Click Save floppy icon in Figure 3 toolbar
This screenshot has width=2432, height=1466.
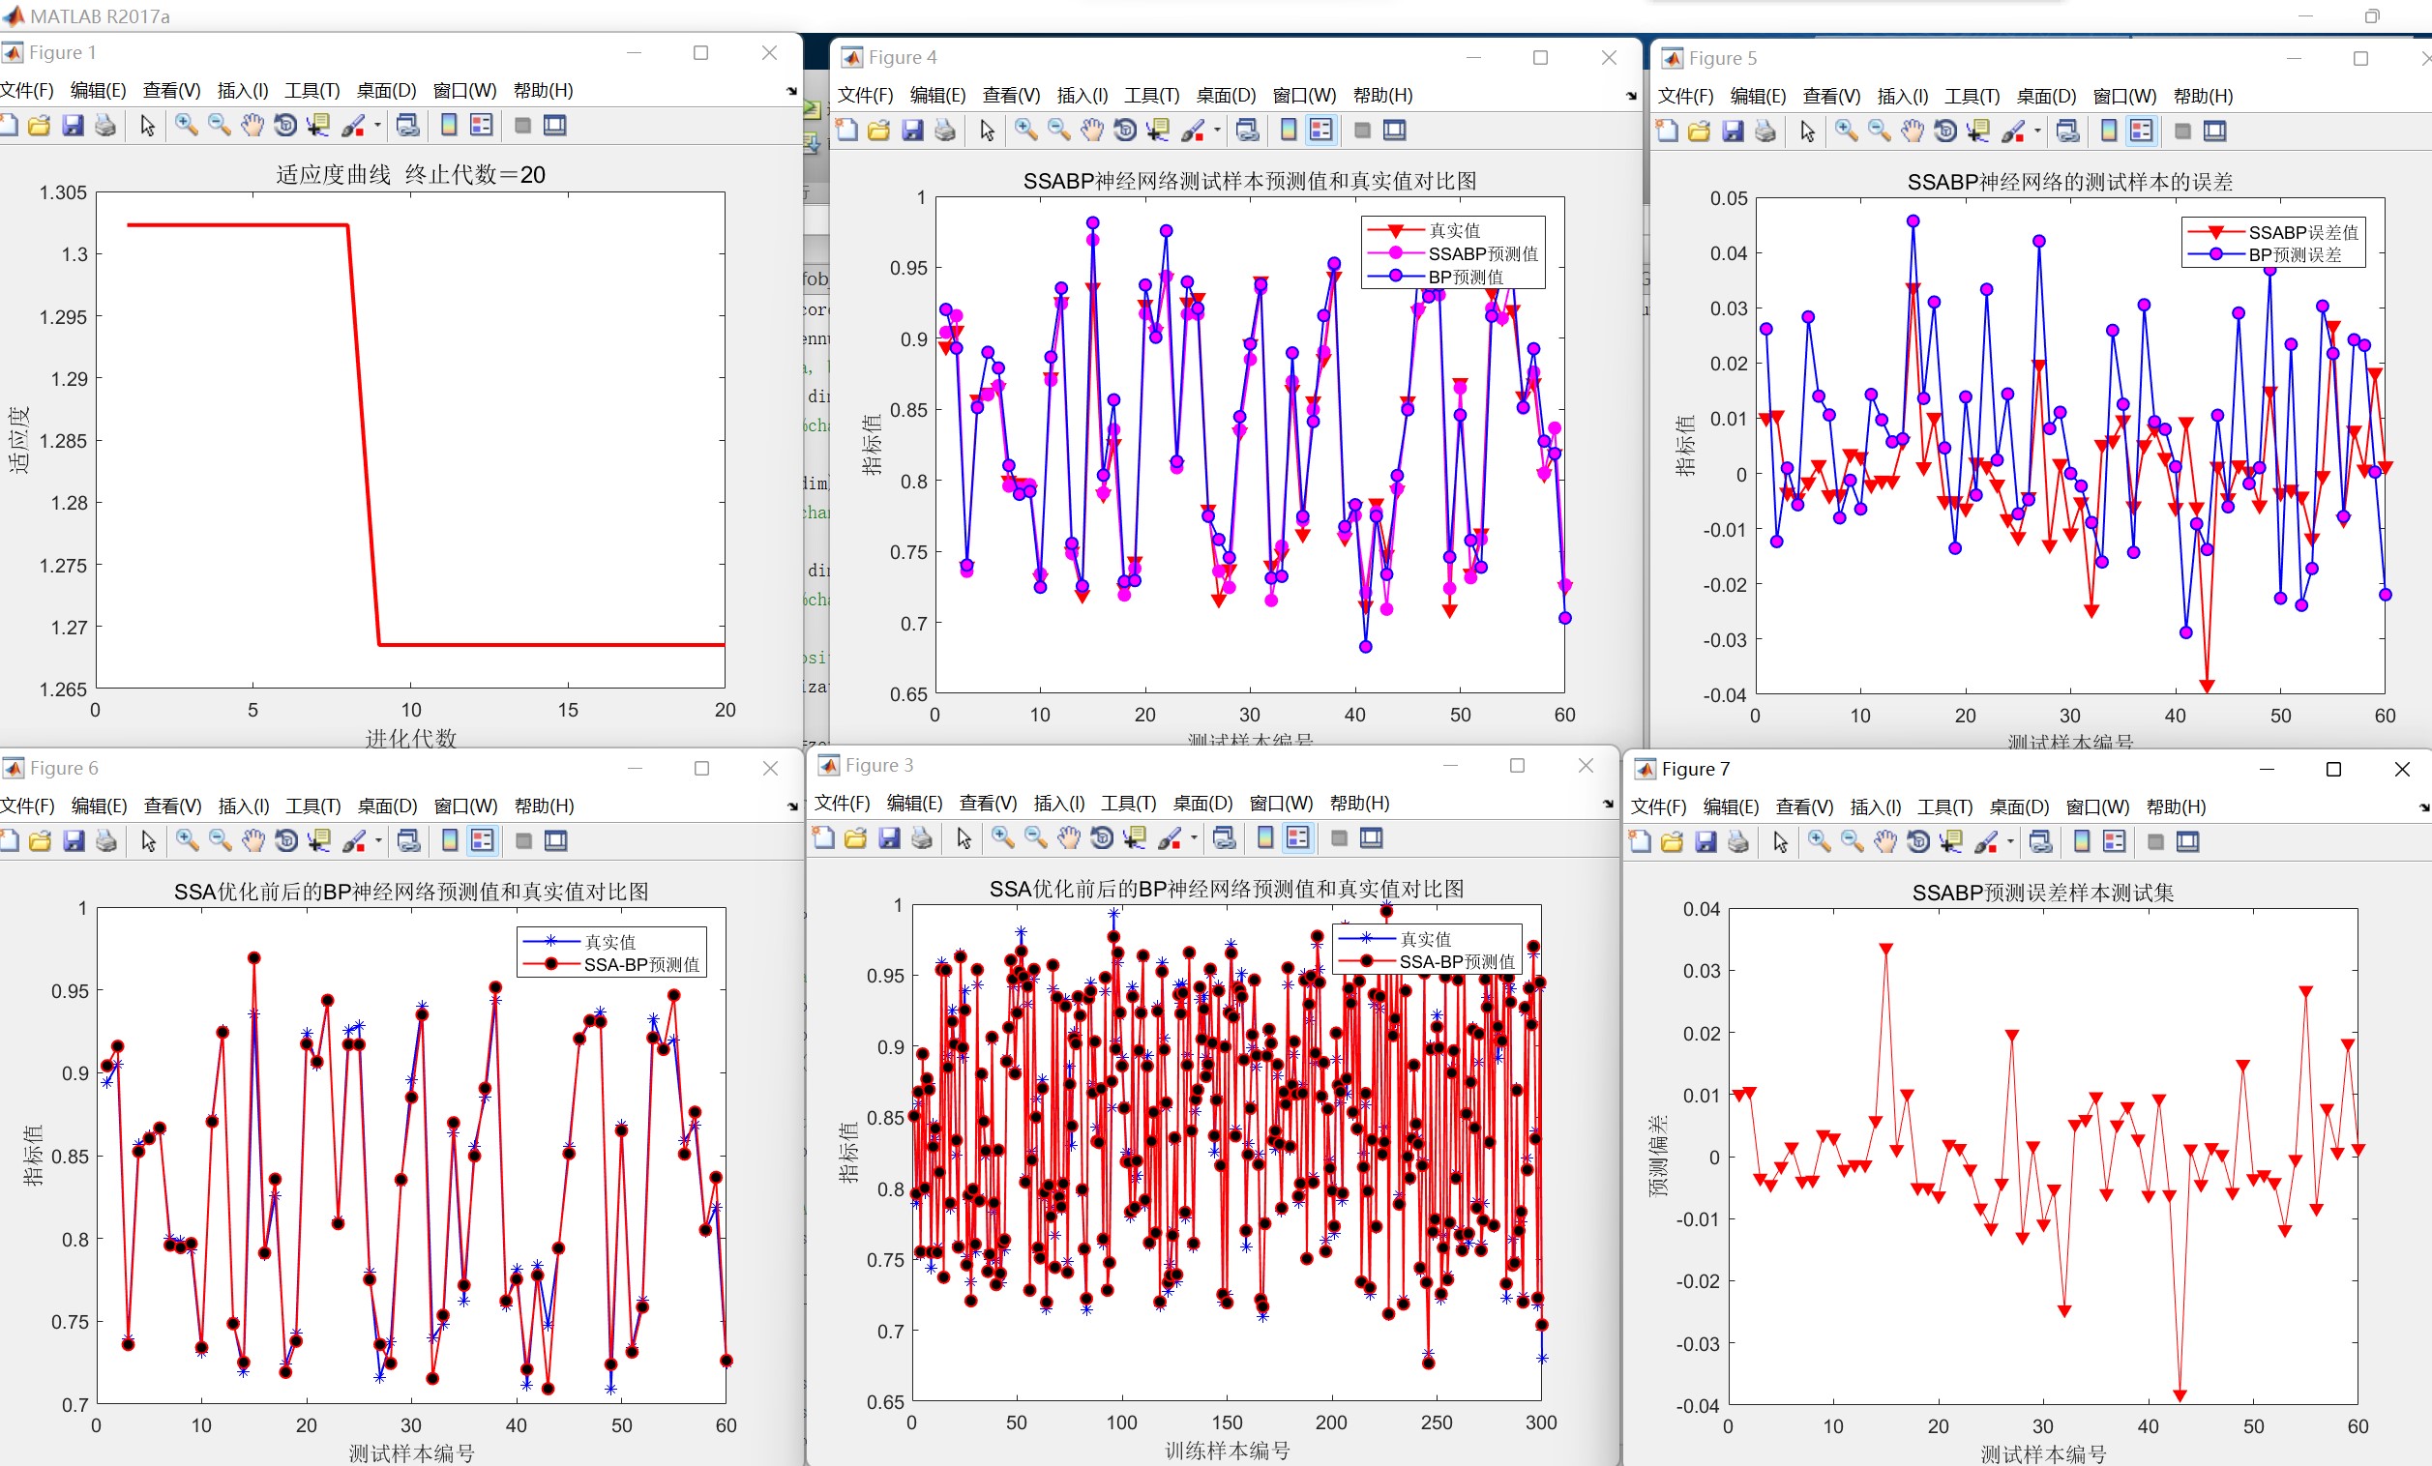(x=889, y=838)
